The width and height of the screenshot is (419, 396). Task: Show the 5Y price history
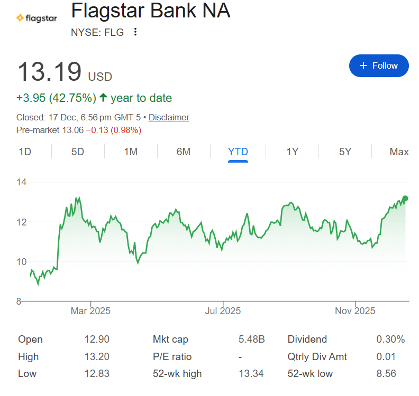point(345,152)
